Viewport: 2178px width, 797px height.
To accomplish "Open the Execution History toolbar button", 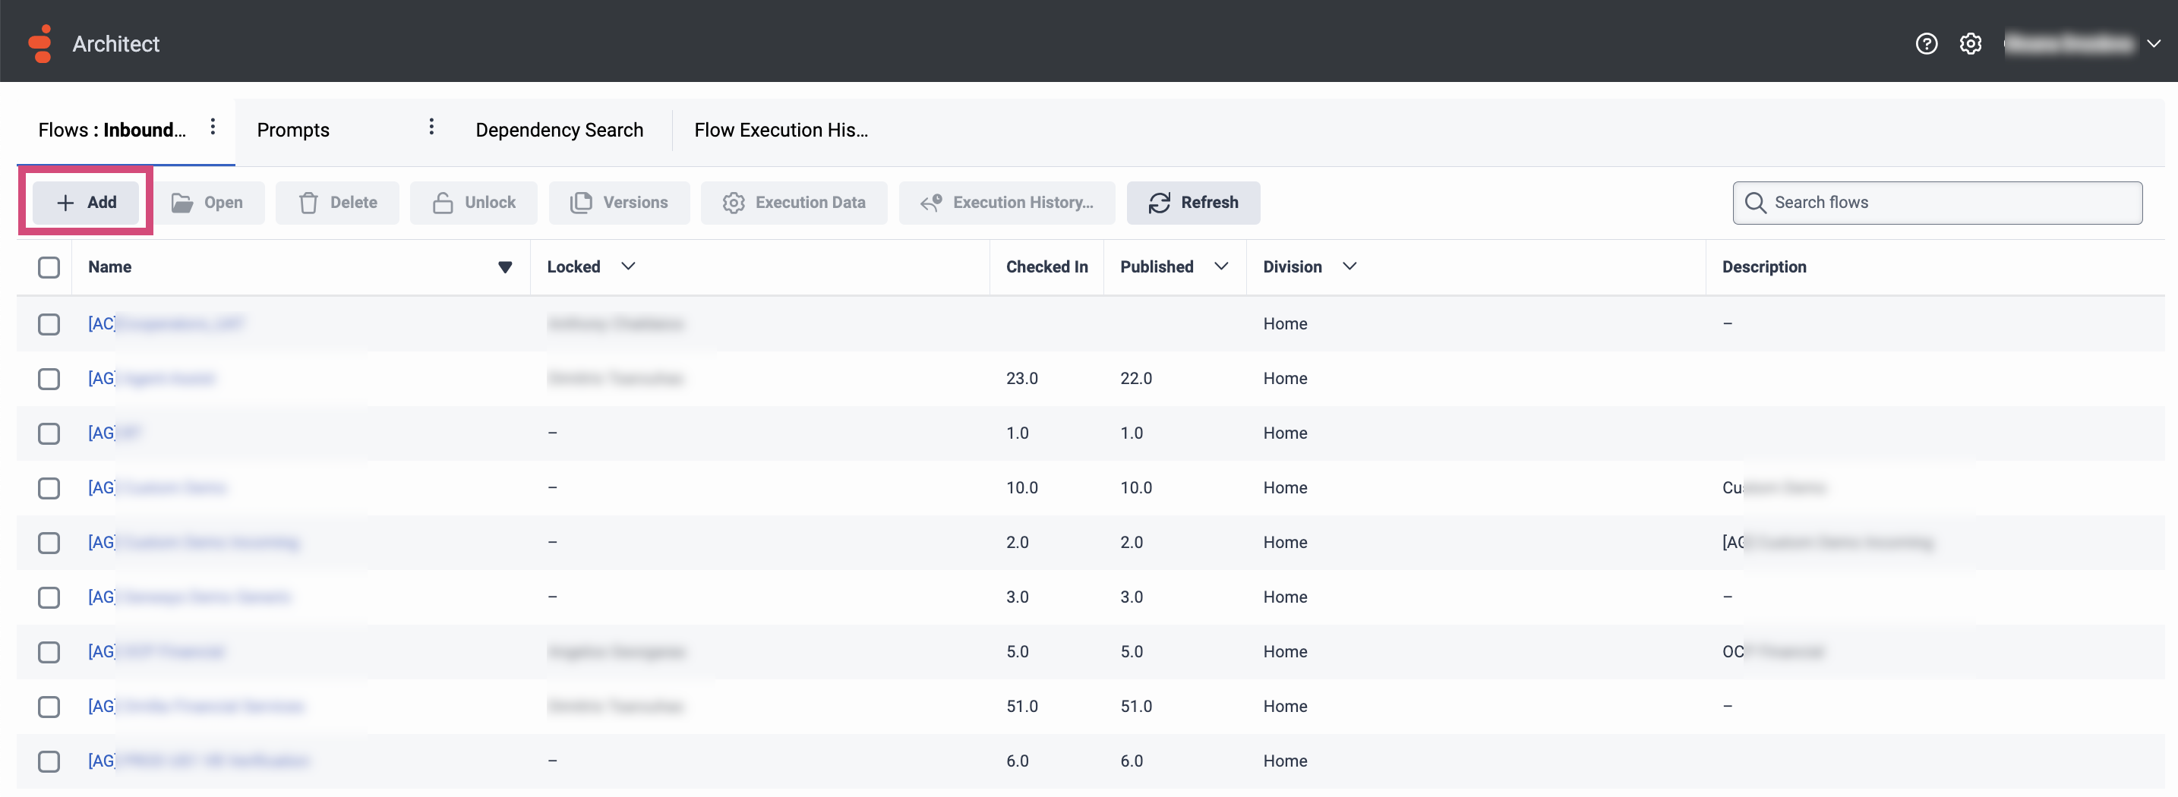I will point(1006,203).
